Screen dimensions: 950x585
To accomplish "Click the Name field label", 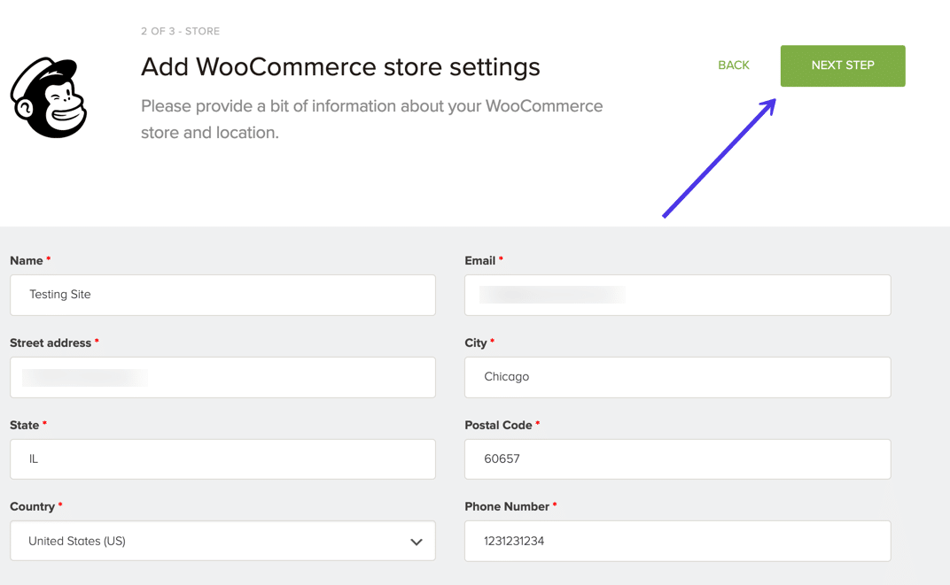I will (27, 260).
